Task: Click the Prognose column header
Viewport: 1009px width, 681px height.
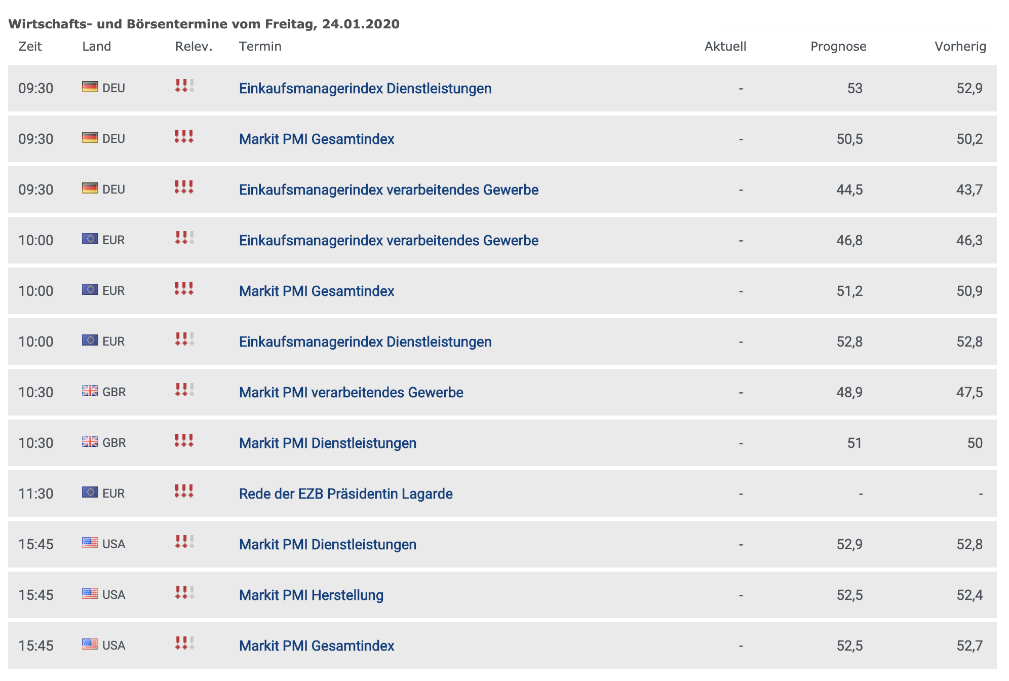Action: [x=838, y=47]
